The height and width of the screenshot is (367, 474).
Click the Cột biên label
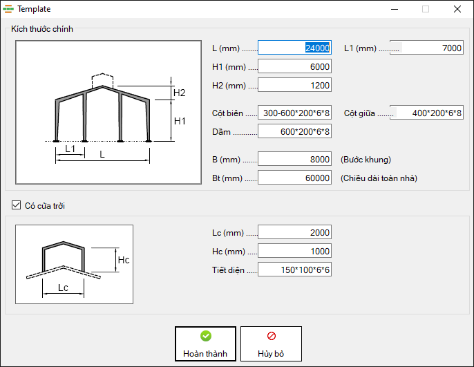click(227, 113)
